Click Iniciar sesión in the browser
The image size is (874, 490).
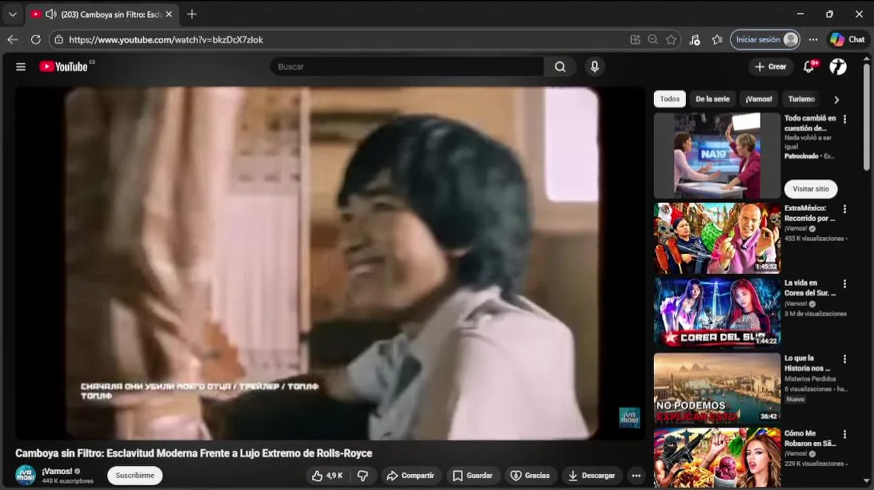click(765, 39)
